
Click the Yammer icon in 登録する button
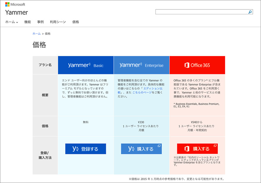click(75, 149)
